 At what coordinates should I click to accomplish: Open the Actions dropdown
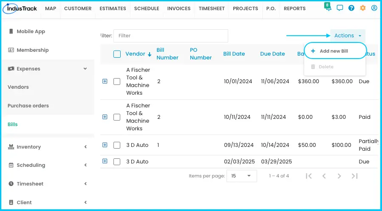tap(348, 36)
